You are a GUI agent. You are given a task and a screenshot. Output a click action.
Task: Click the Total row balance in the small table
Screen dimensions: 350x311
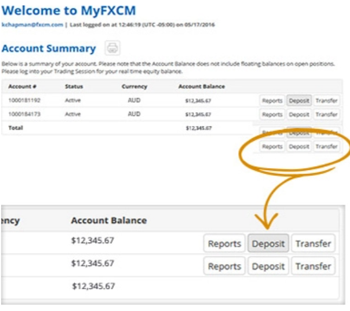click(x=199, y=128)
